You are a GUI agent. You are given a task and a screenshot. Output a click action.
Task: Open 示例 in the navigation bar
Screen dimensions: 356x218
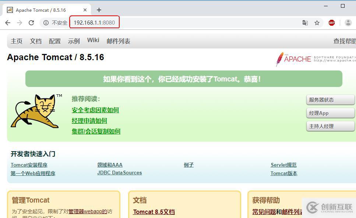[x=74, y=41]
